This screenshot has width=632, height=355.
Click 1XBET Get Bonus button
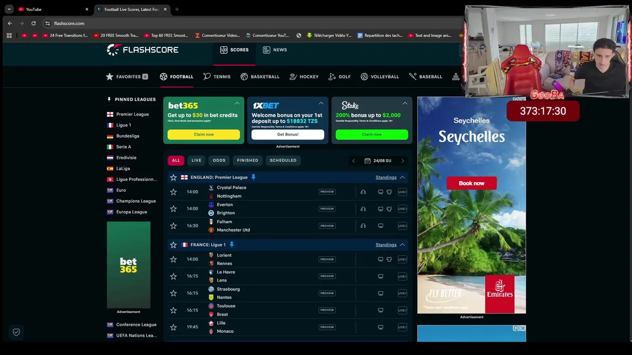(287, 134)
